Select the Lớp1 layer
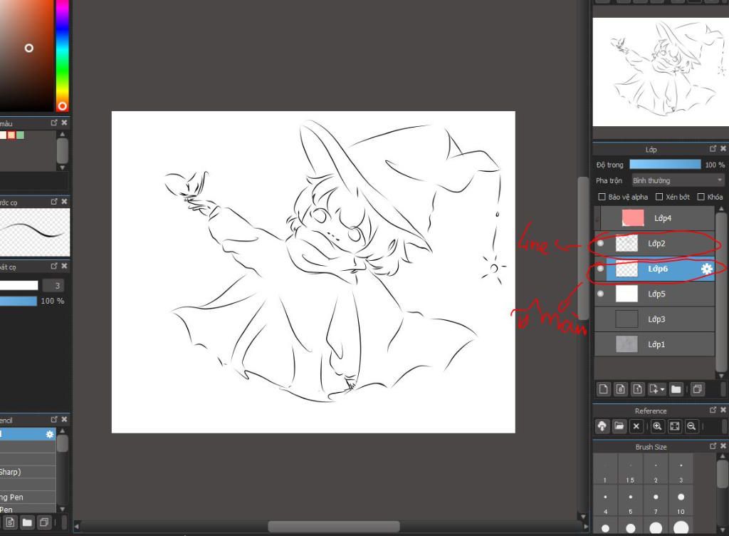Image resolution: width=729 pixels, height=536 pixels. tap(655, 344)
